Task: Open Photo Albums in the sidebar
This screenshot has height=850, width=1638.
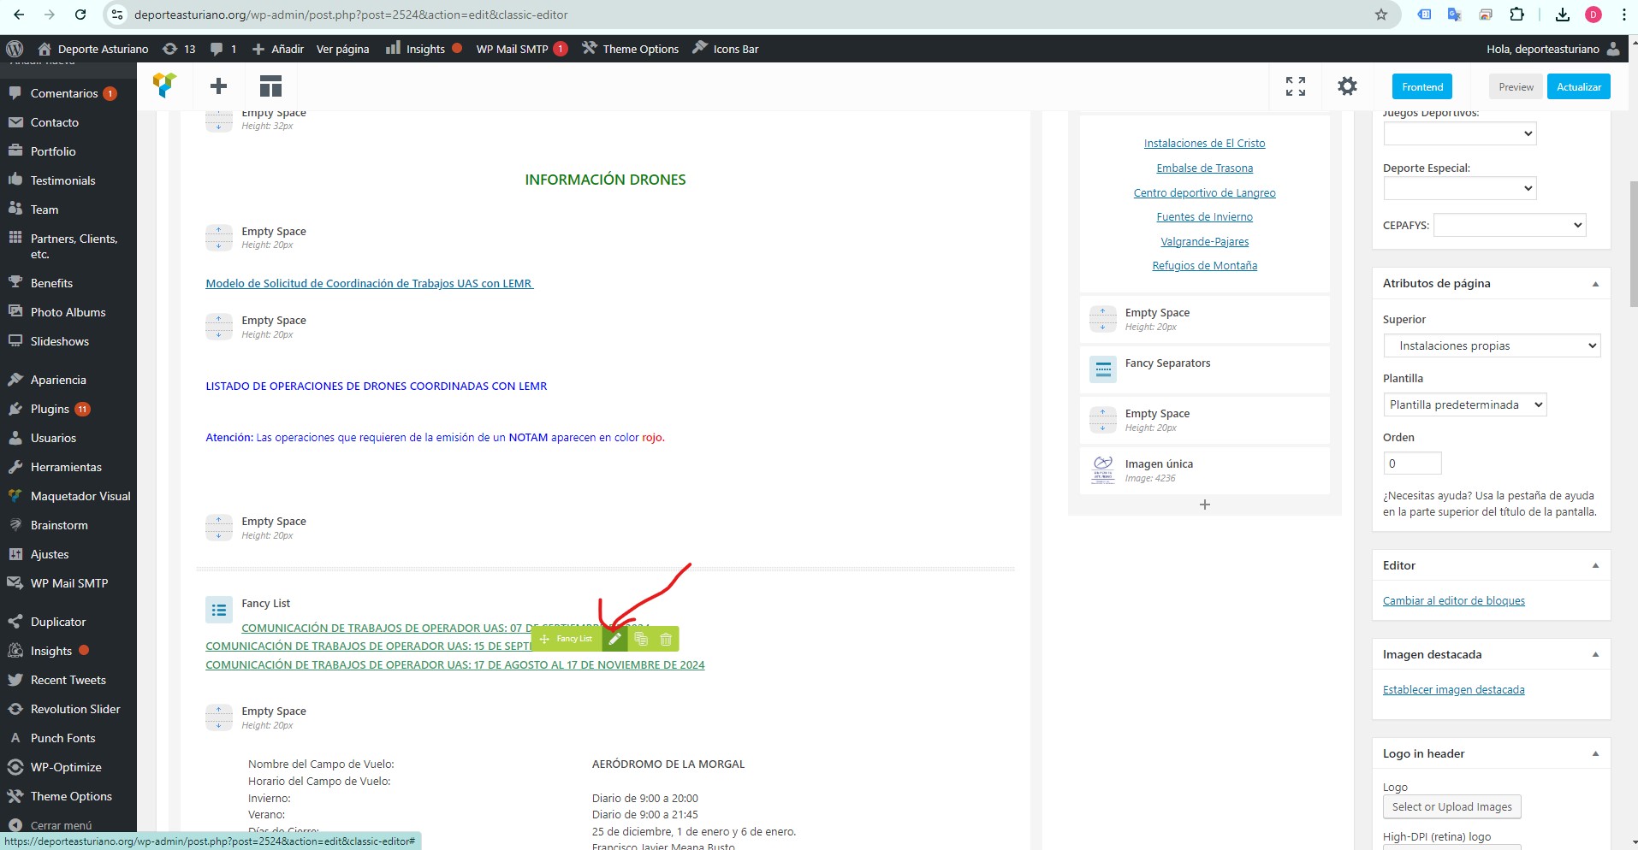Action: tap(68, 312)
